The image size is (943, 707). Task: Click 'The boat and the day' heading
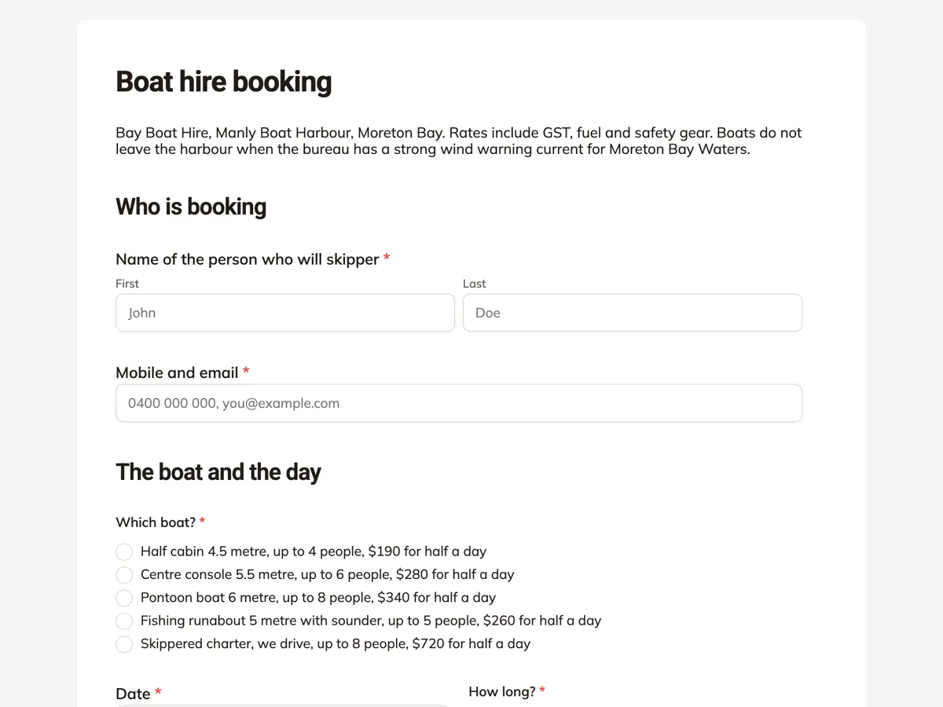pyautogui.click(x=218, y=472)
